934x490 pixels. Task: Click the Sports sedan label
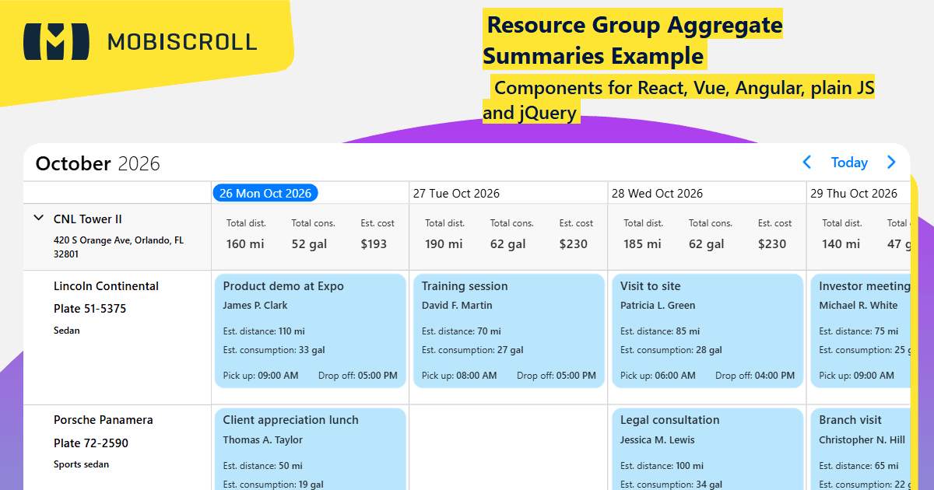81,464
